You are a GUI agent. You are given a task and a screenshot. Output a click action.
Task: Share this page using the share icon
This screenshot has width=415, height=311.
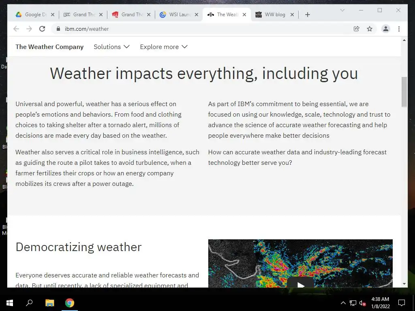pyautogui.click(x=357, y=29)
